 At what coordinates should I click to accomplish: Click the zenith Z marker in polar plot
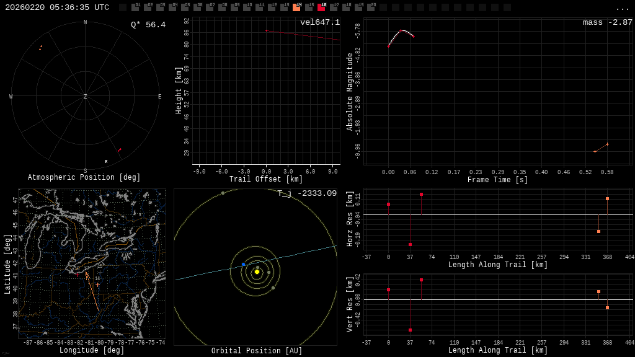click(85, 96)
